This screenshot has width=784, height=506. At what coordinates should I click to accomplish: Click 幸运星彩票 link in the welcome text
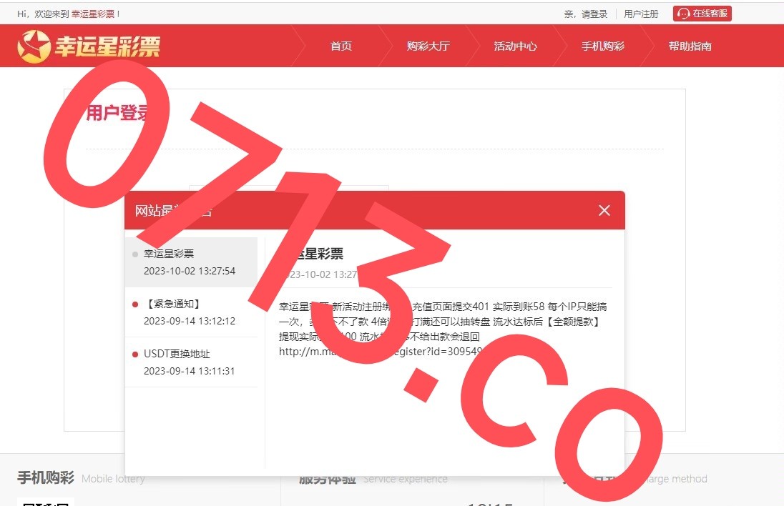pos(93,14)
